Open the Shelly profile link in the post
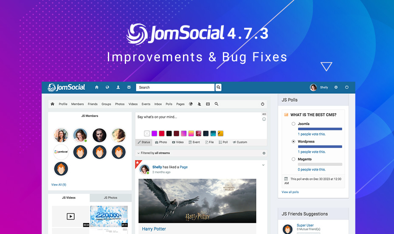 [x=157, y=167]
